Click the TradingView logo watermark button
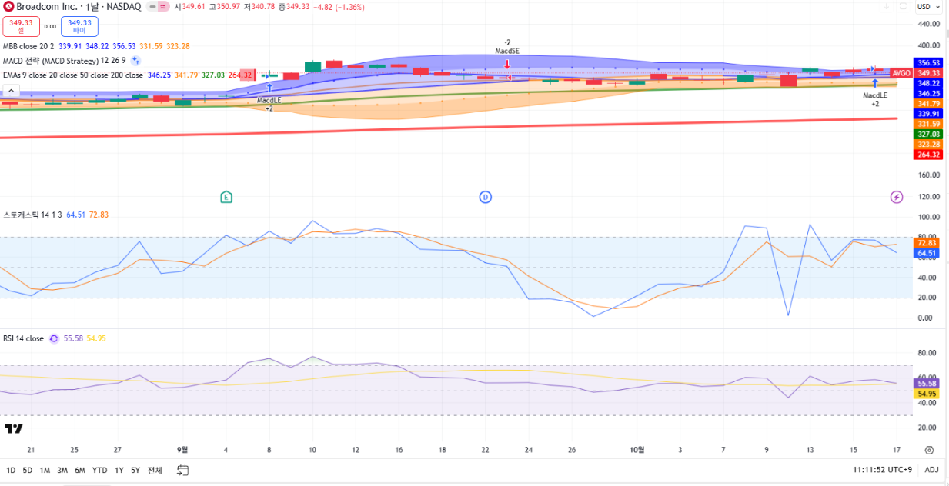949x486 pixels. click(x=12, y=428)
